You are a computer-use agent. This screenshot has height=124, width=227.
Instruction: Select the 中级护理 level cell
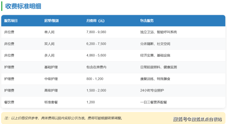(x=51, y=79)
